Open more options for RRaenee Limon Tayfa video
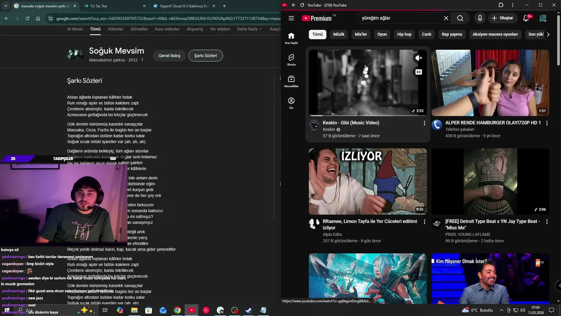 pos(424,222)
